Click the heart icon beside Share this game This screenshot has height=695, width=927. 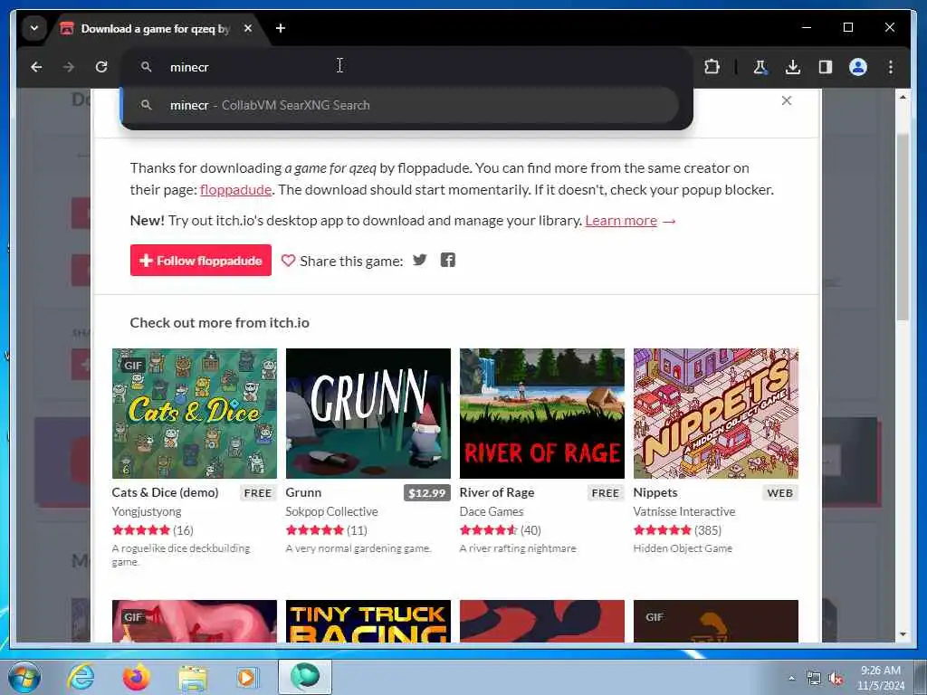pyautogui.click(x=288, y=261)
